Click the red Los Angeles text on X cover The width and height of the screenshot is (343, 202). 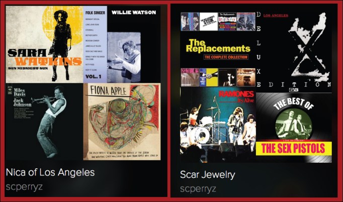276,16
